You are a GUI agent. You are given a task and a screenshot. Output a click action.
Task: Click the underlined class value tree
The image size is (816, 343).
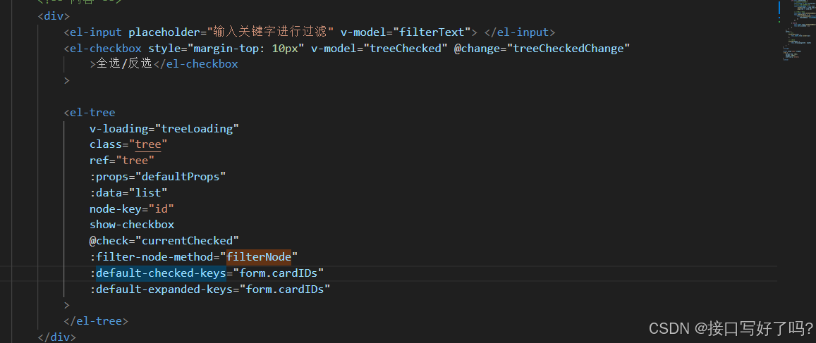(148, 144)
